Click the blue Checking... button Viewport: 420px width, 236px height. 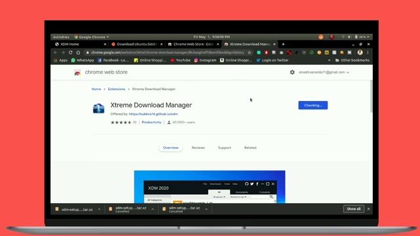[313, 105]
